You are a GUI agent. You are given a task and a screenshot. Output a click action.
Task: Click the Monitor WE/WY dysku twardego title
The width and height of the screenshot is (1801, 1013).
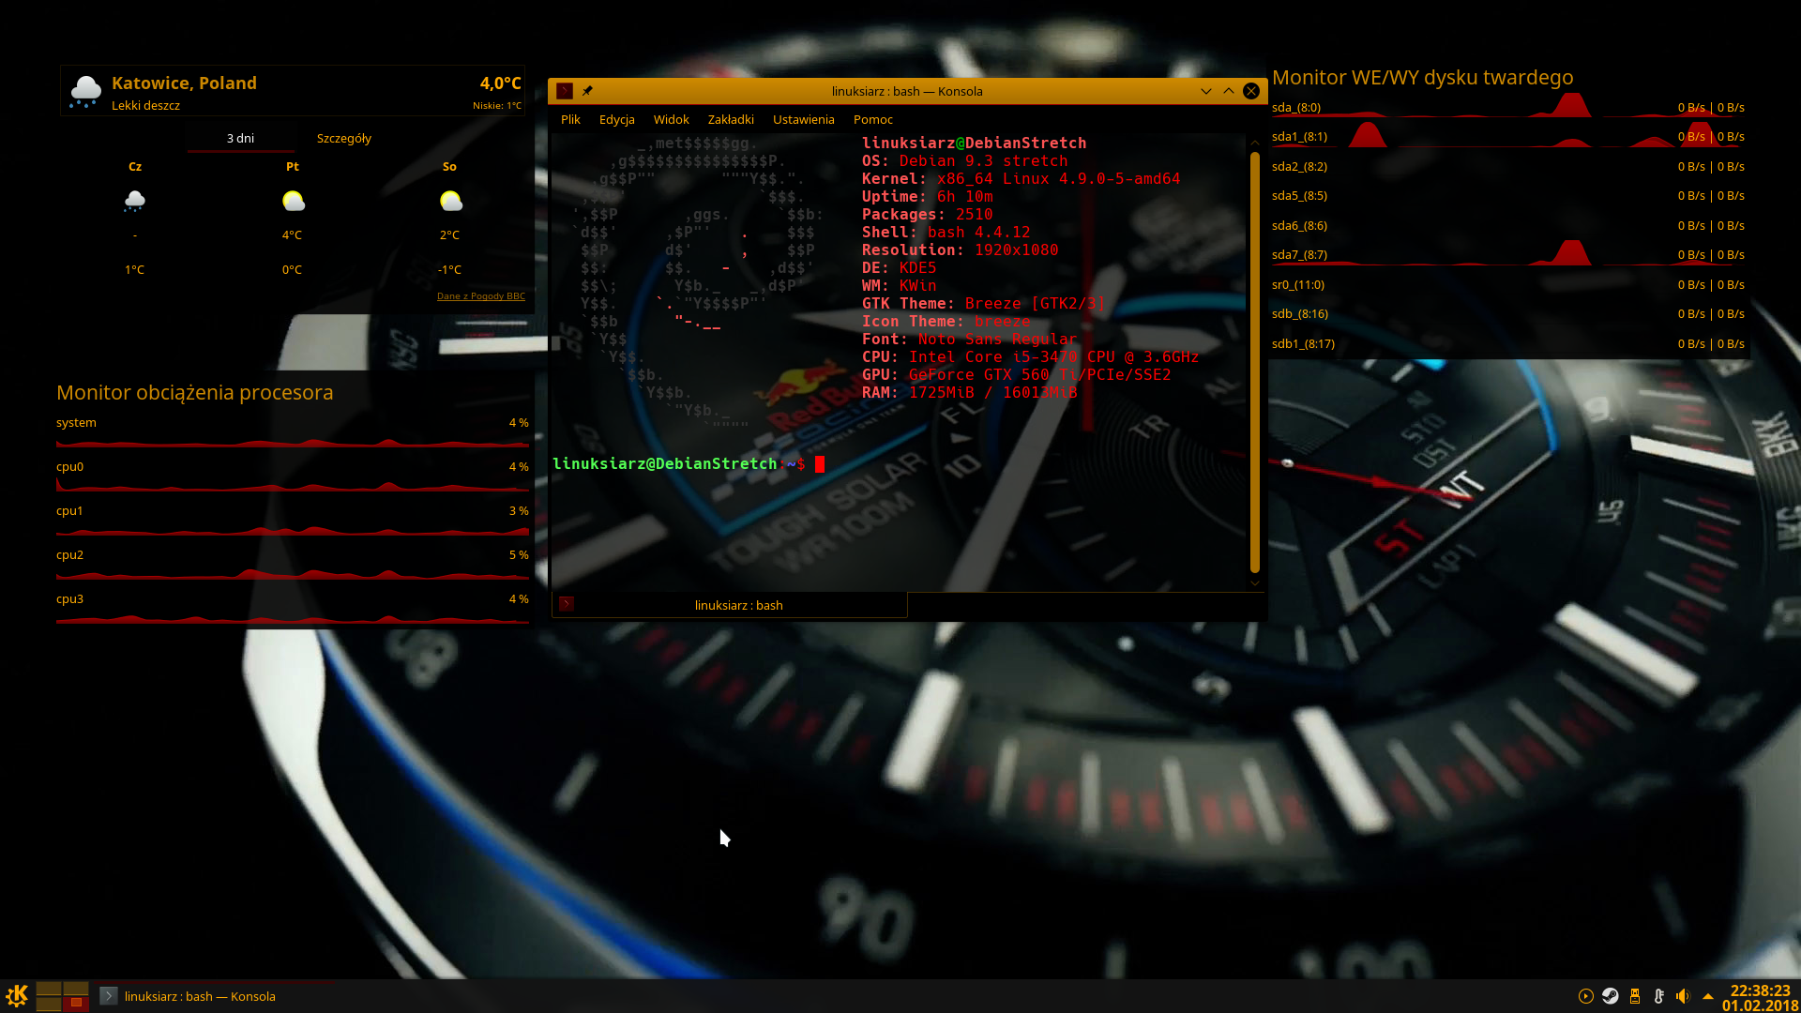coord(1422,77)
